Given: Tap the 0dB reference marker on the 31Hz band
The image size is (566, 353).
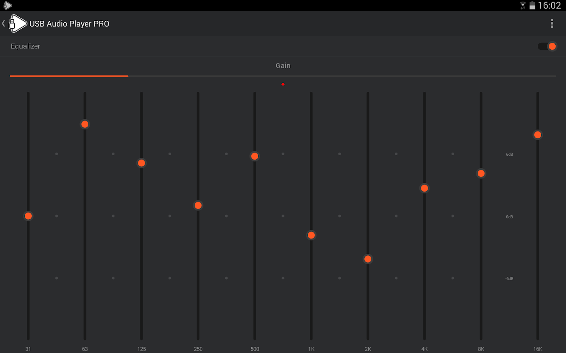Looking at the screenshot, I should tap(57, 216).
